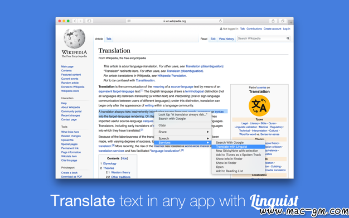Expand the highlighted Services submenu
Screen dimensions: 349x218
pos(182,143)
